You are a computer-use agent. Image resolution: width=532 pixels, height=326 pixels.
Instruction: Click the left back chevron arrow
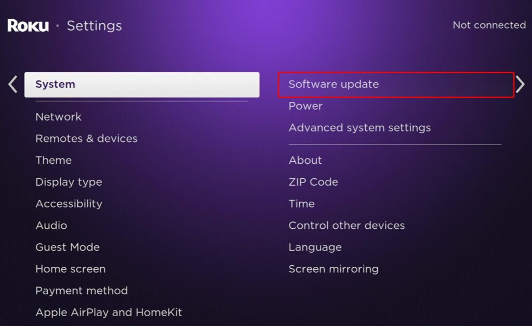(x=13, y=84)
